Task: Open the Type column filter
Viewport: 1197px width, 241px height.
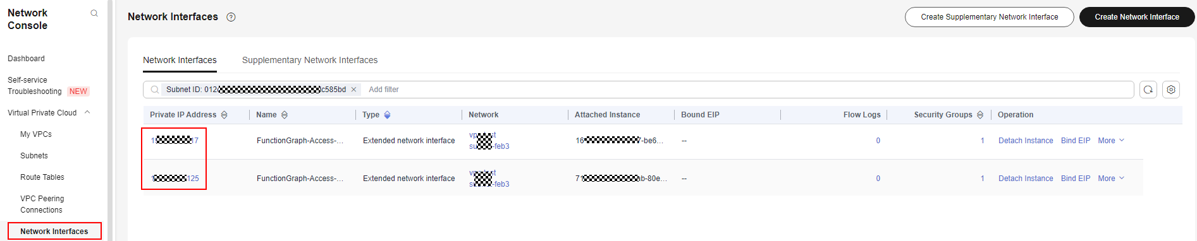Action: click(x=387, y=115)
